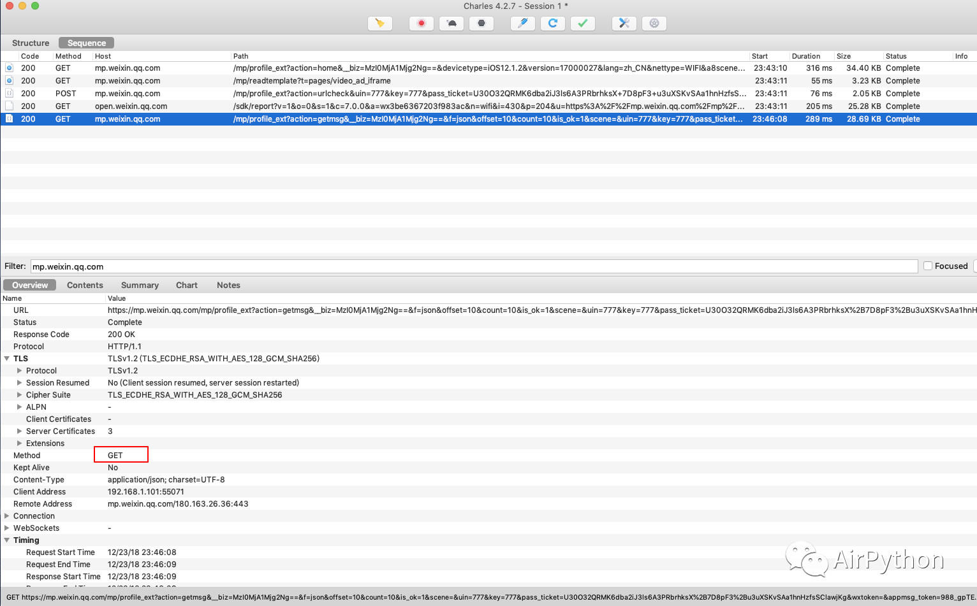
Task: Compose a new request with the pen icon
Action: click(523, 24)
